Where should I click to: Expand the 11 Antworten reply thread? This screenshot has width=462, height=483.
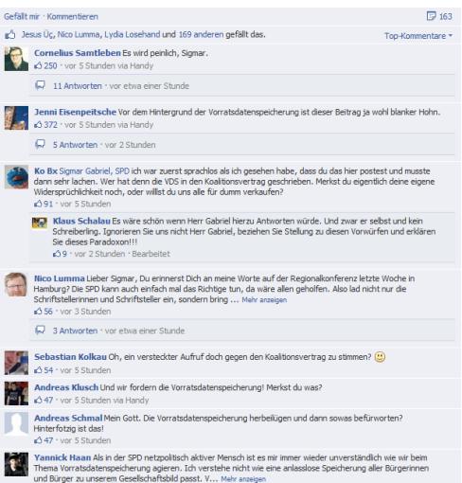(78, 86)
